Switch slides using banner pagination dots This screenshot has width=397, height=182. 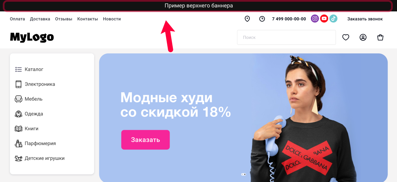[x=244, y=174]
